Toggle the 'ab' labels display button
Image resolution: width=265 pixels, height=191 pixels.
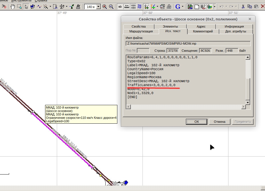click(120, 7)
